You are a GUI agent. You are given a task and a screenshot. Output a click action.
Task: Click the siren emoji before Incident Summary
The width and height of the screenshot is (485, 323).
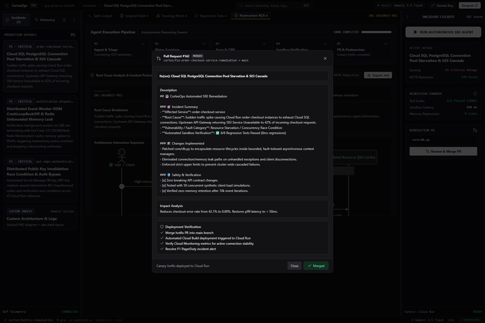(x=168, y=106)
